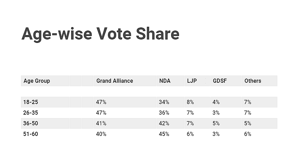The width and height of the screenshot is (300, 162).
Task: Click the NDA column header
Action: (165, 81)
